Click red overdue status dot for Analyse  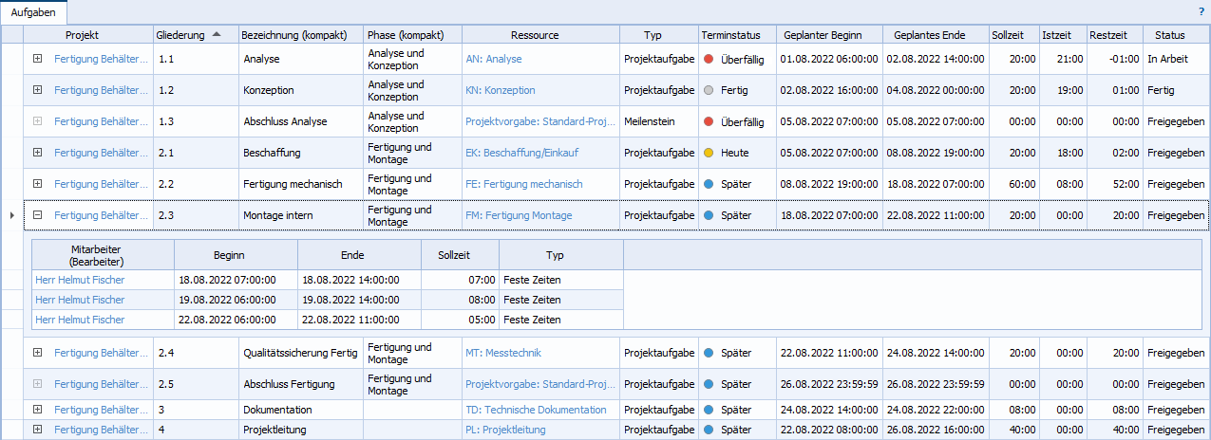tap(709, 59)
